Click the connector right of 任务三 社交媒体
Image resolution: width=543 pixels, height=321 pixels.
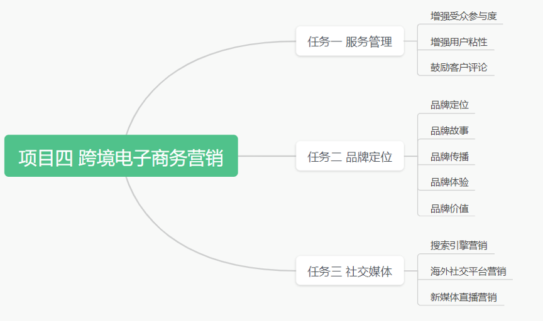click(x=411, y=271)
